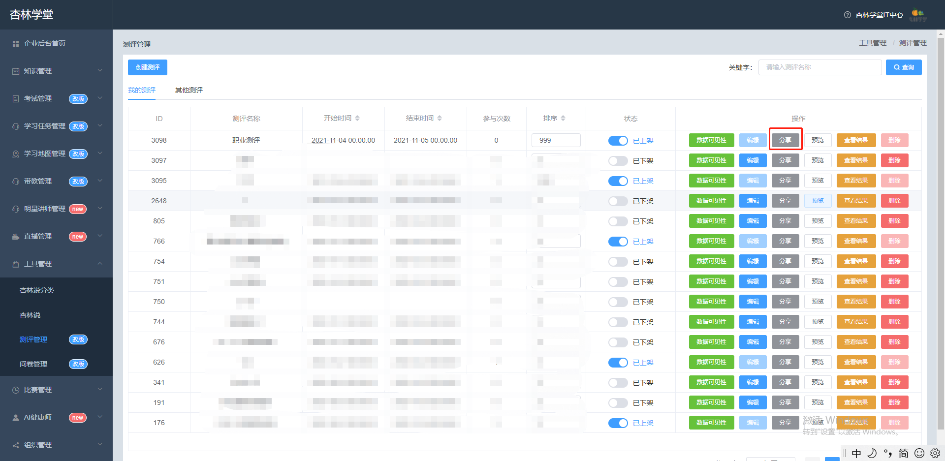Click 查看结果 for ID 805 row
945x461 pixels.
856,221
